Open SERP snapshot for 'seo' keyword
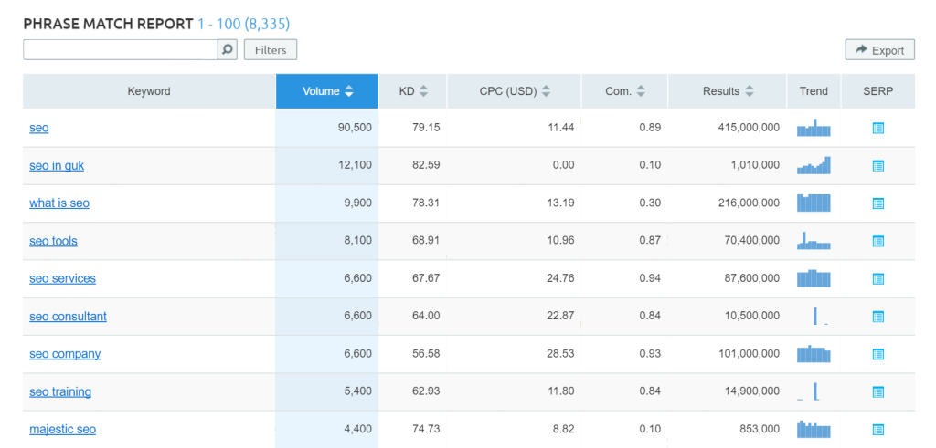Image resolution: width=936 pixels, height=448 pixels. click(x=877, y=129)
